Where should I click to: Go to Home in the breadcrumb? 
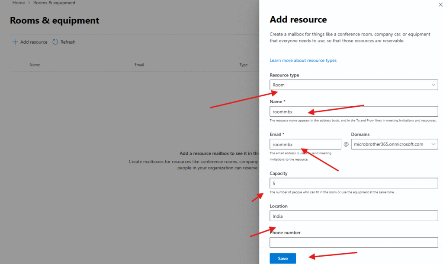(x=18, y=3)
